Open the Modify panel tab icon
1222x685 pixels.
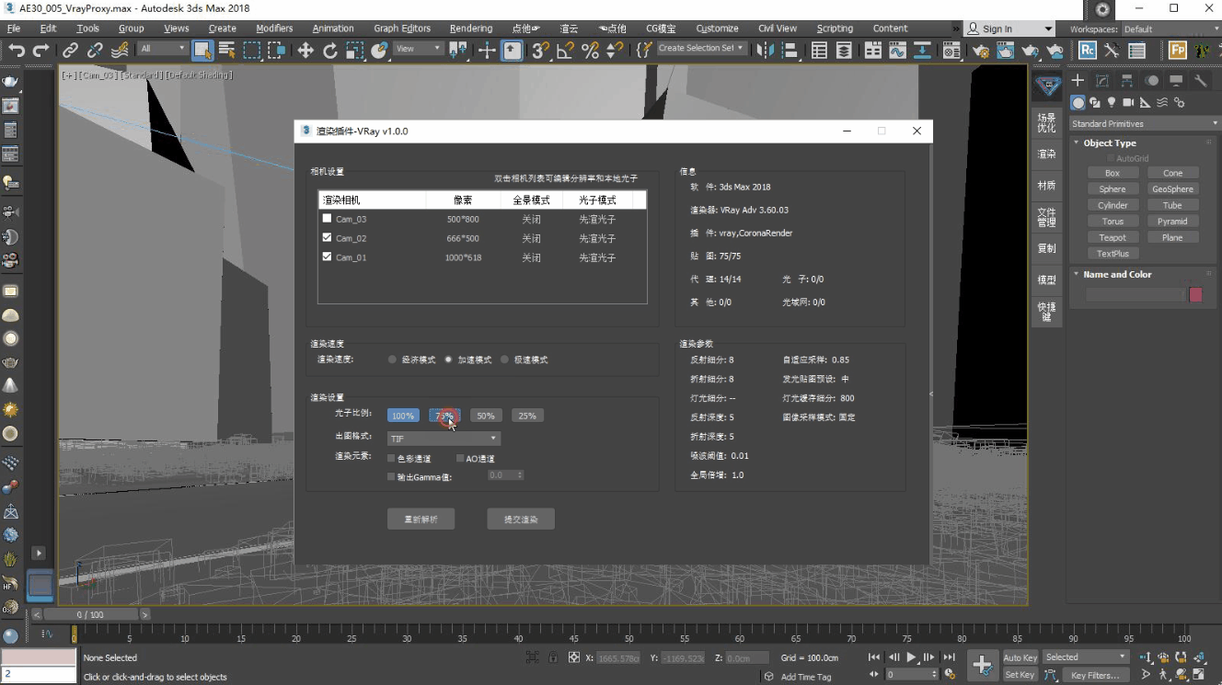(x=1101, y=81)
